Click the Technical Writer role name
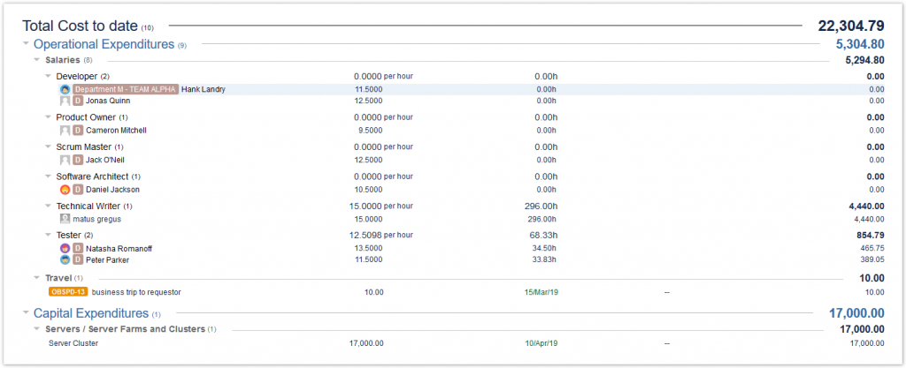Viewport: 906px width, 368px height. (x=88, y=206)
